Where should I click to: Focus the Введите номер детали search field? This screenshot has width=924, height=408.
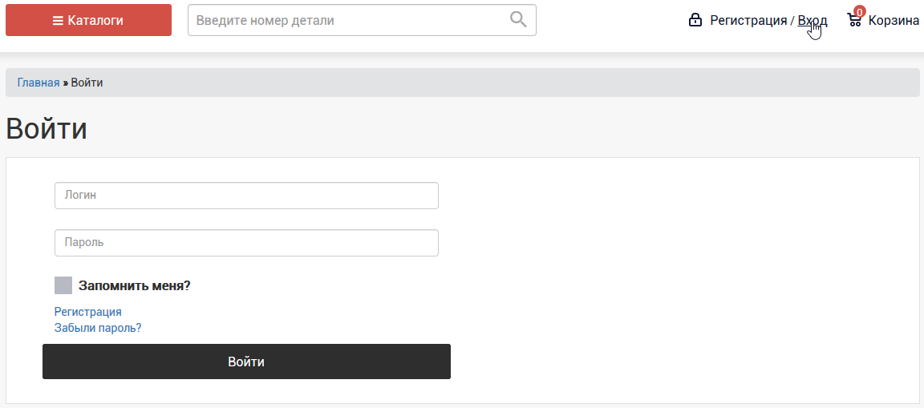(349, 20)
